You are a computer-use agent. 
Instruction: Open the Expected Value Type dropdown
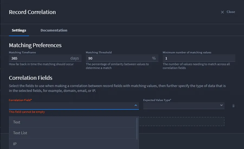[184, 105]
